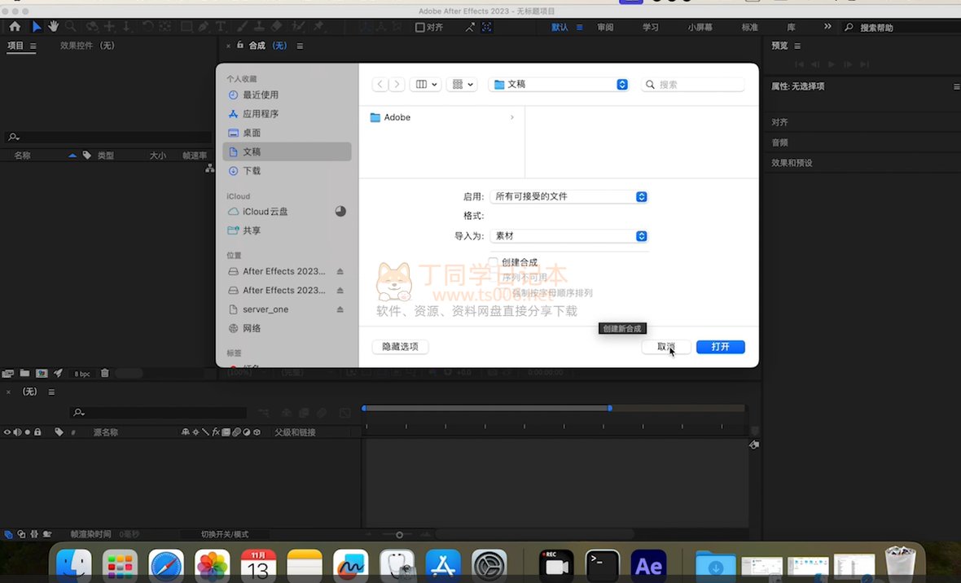Open the 文稿 folder location dropdown
961x583 pixels.
(x=559, y=85)
